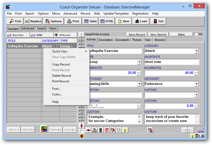The width and height of the screenshot is (212, 145).
Task: Click the red and yellow splitter icon
Action: tap(82, 136)
